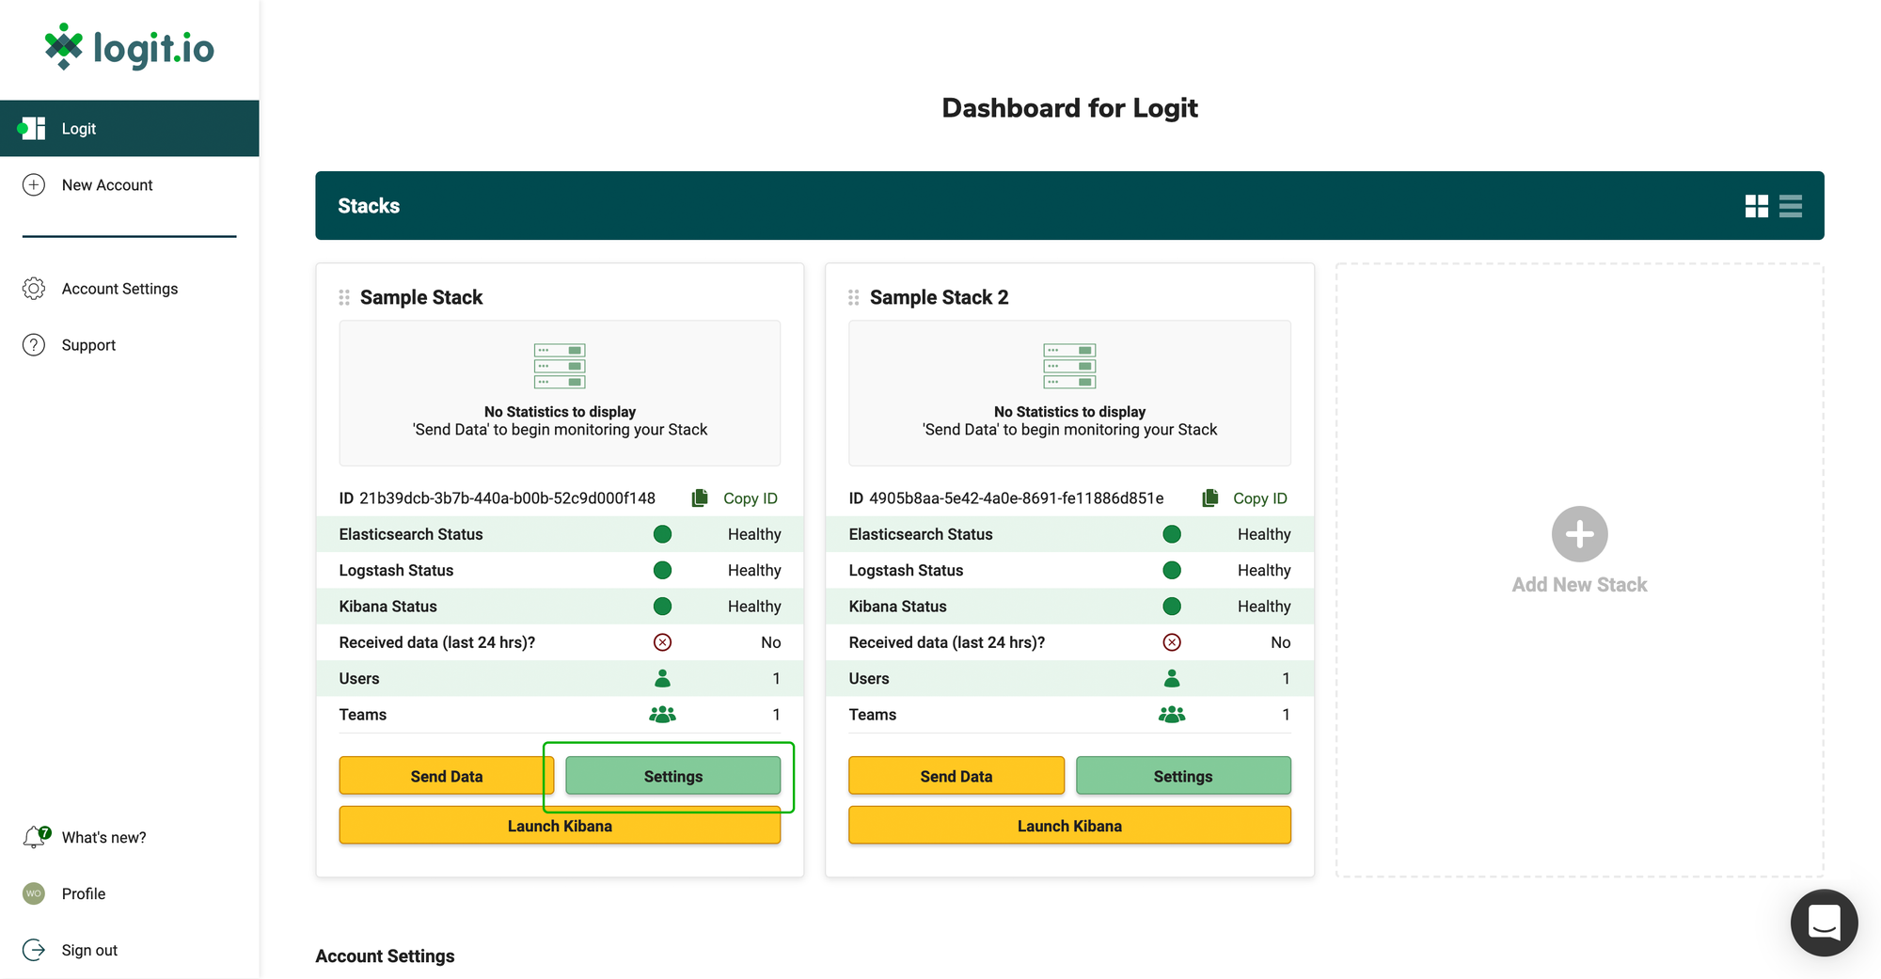The image size is (1881, 979).
Task: Click Kibana status dot in Sample Stack
Action: point(662,606)
